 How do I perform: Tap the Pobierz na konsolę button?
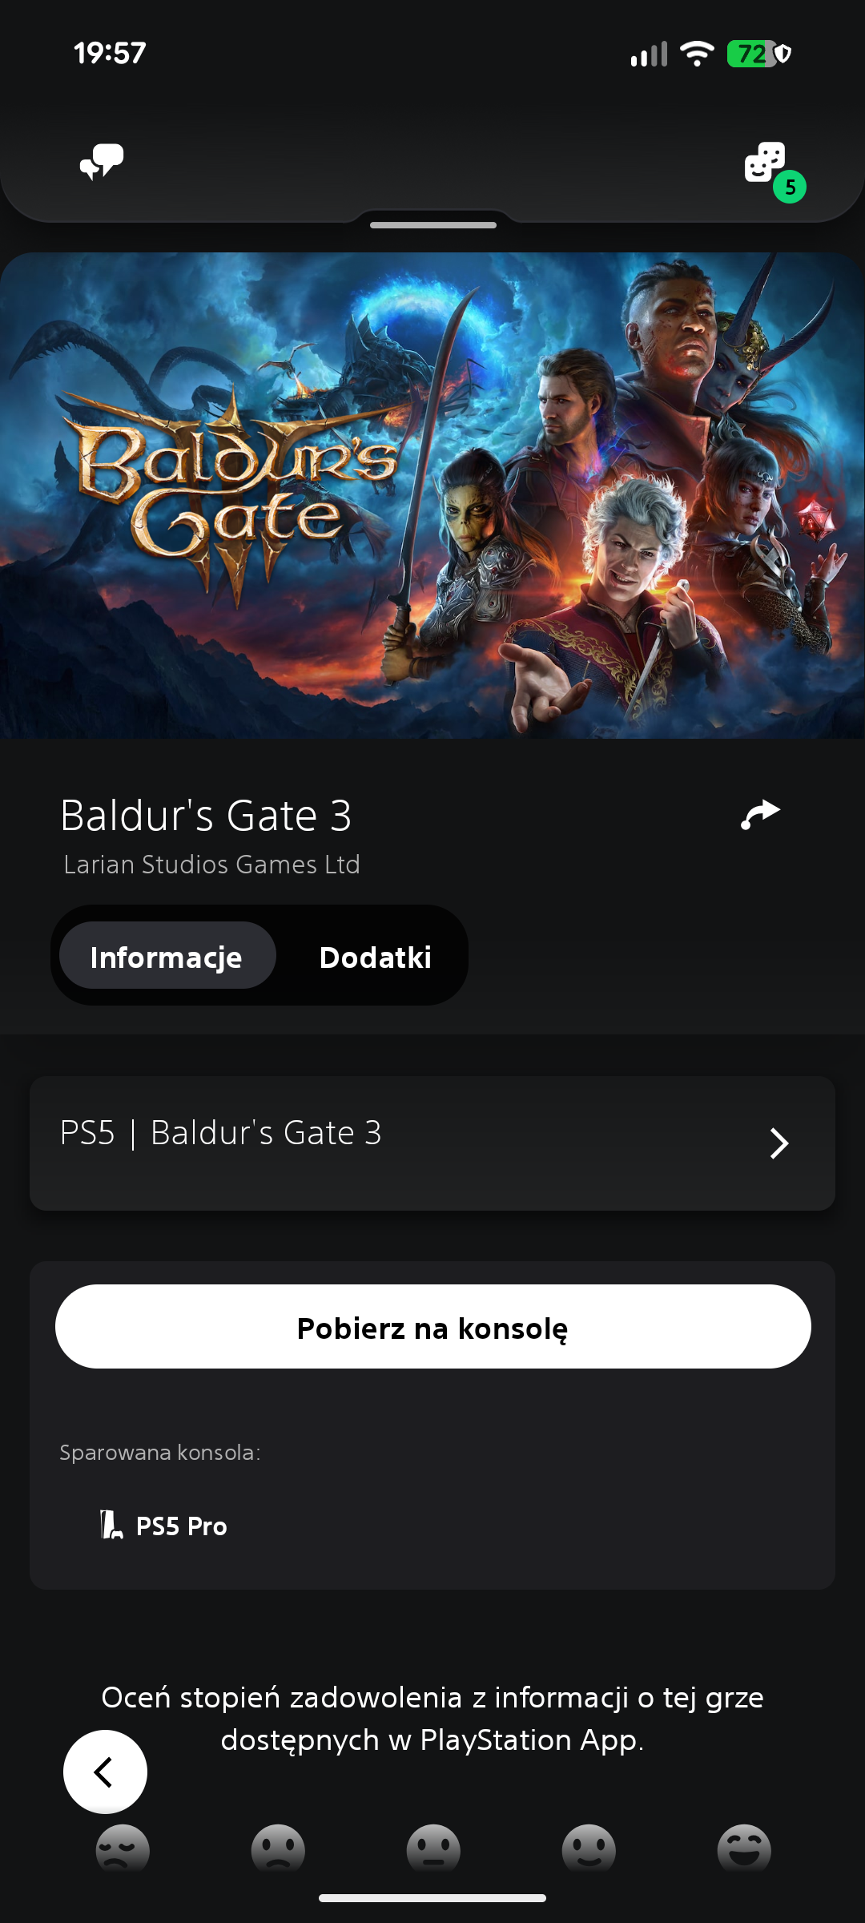pyautogui.click(x=432, y=1327)
